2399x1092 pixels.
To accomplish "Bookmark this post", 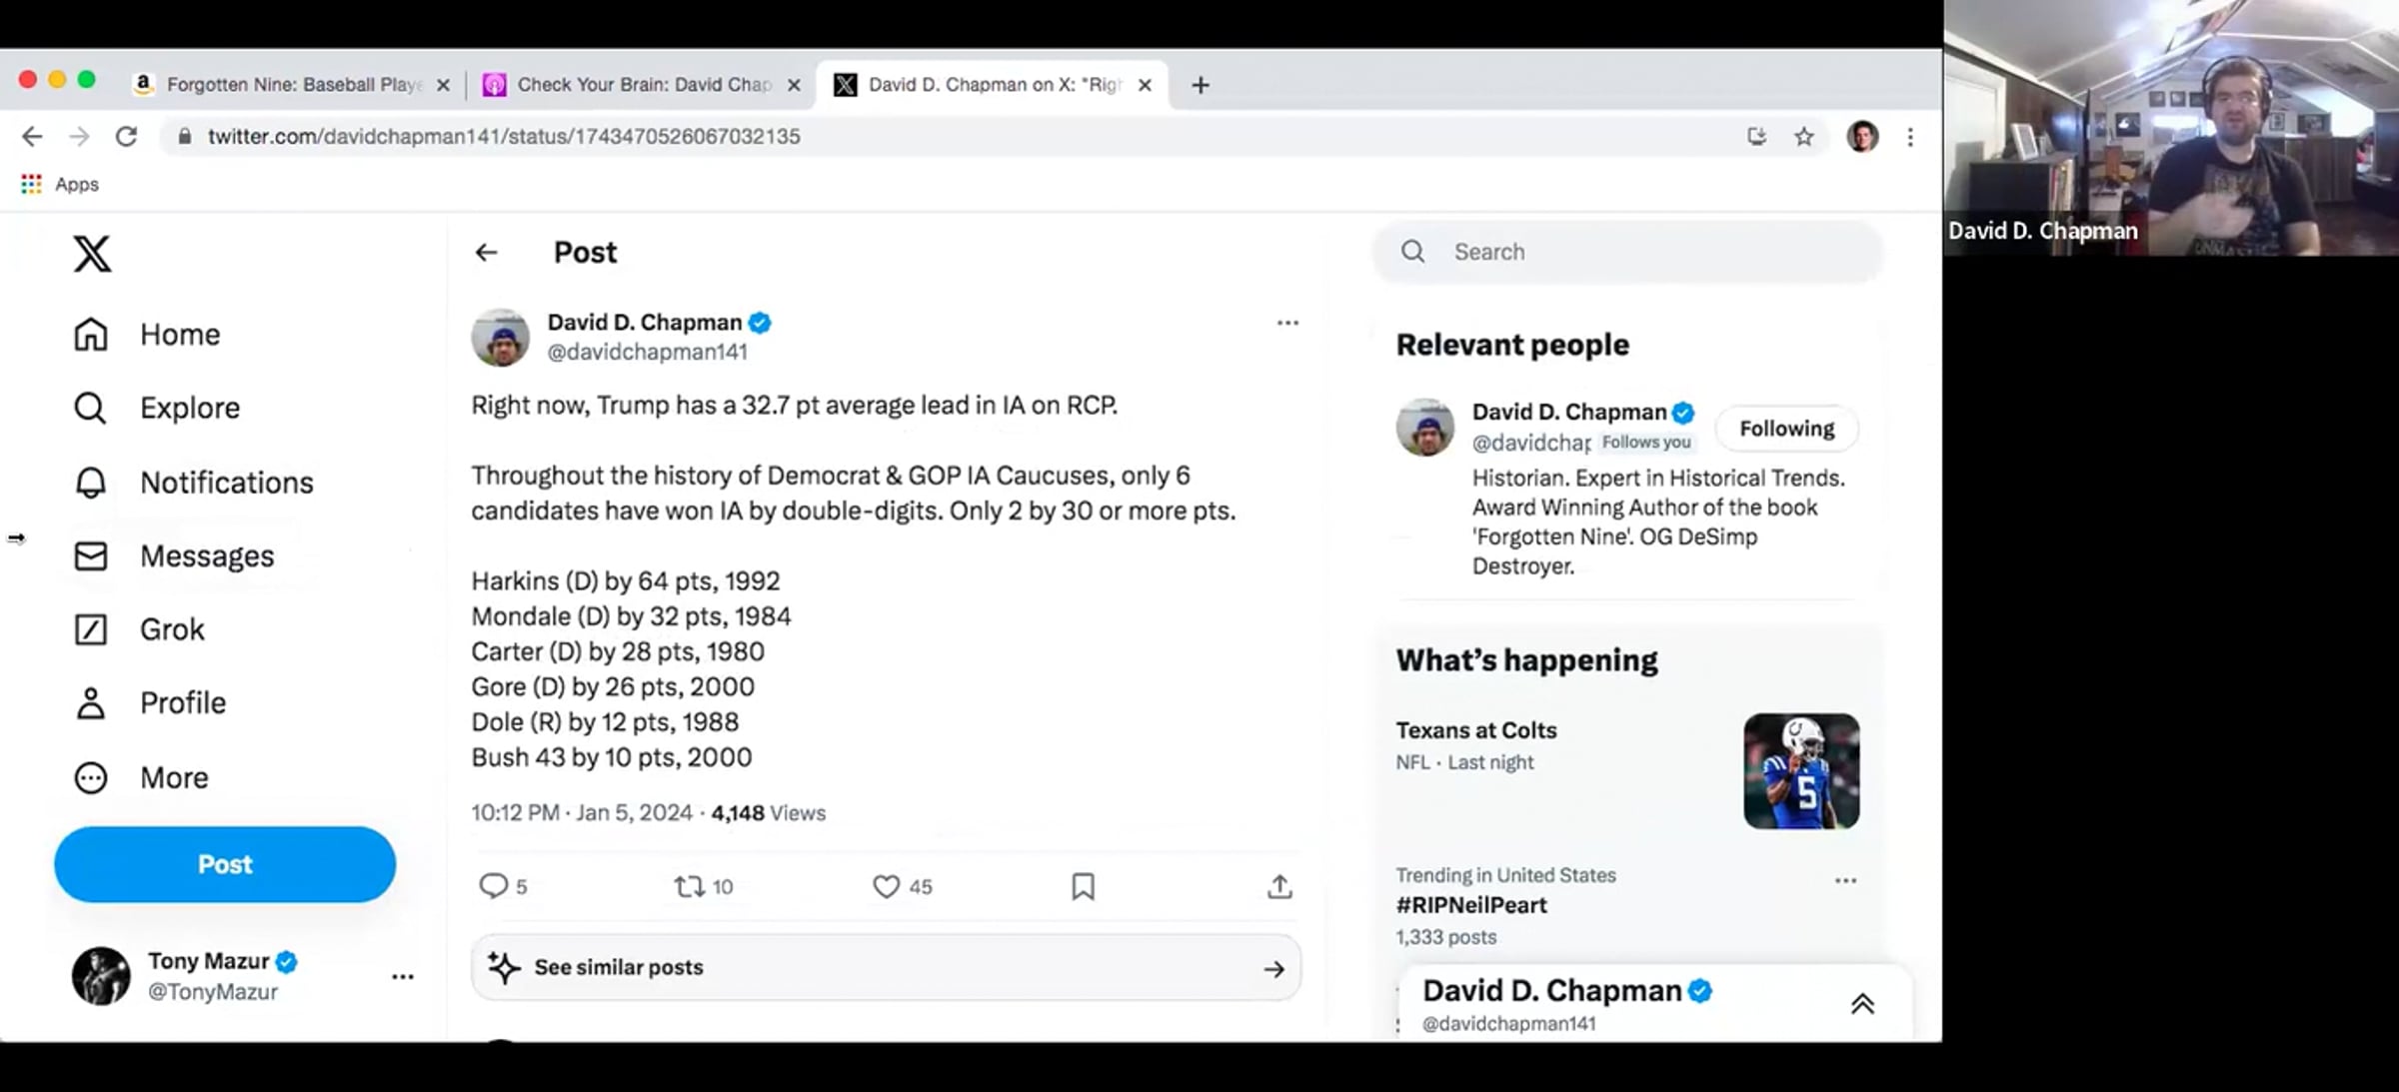I will (x=1083, y=886).
